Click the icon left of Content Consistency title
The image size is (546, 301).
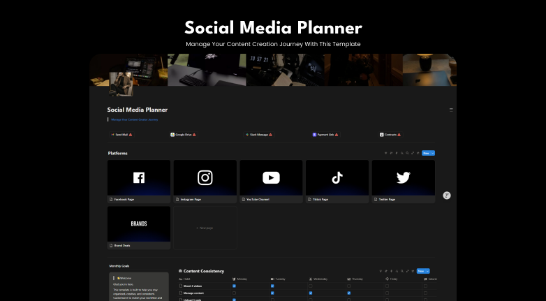(x=180, y=271)
